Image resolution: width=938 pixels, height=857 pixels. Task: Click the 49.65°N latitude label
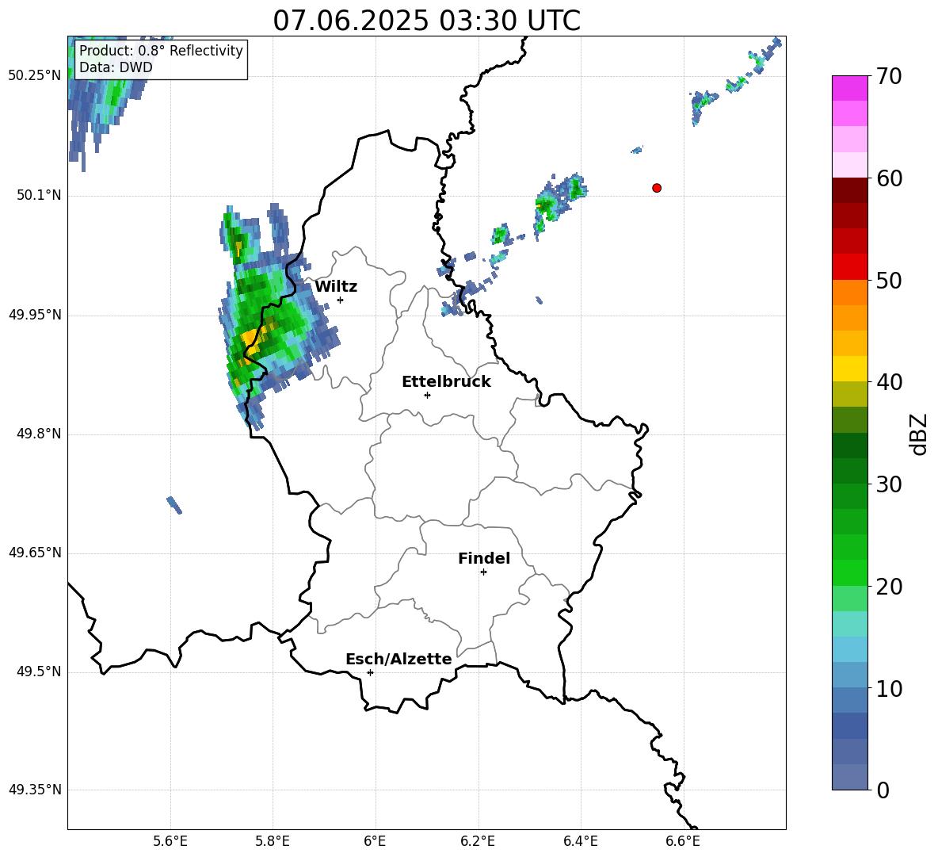[x=35, y=553]
